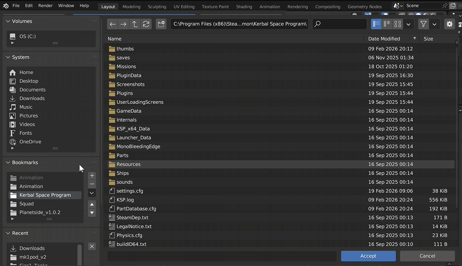Switch to the Sculpting workspace tab
Image resolution: width=462 pixels, height=266 pixels.
point(157,6)
